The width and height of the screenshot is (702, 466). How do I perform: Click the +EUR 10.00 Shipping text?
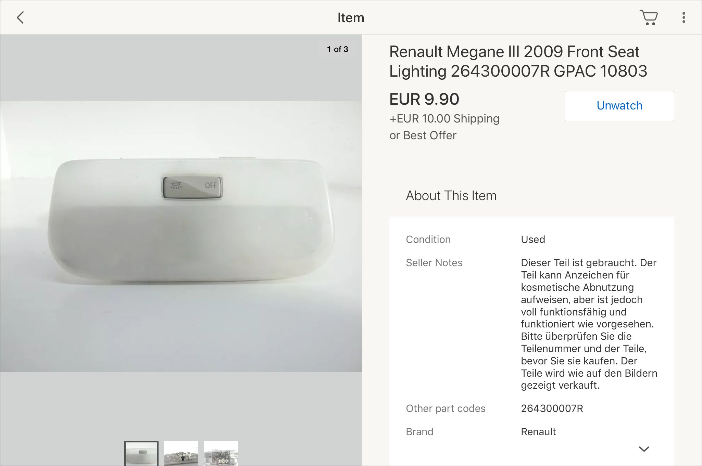[444, 119]
